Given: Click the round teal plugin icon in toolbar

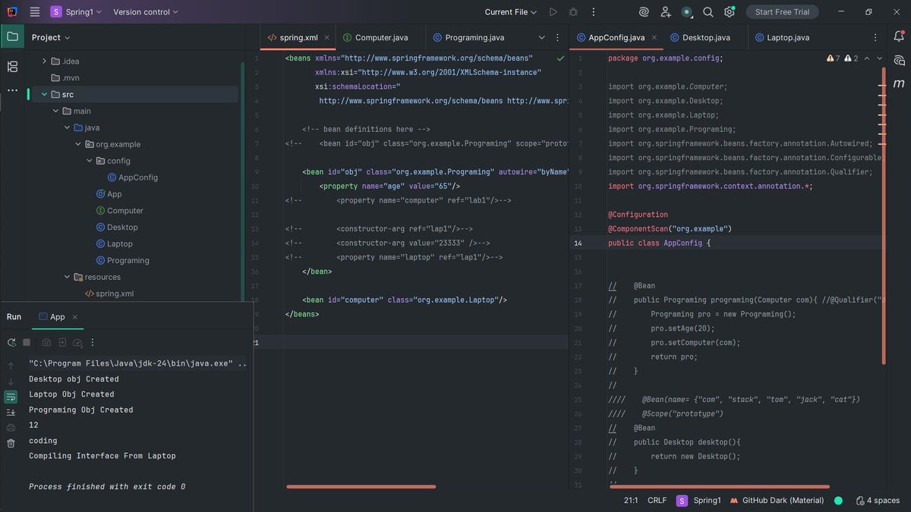Looking at the screenshot, I should point(687,12).
